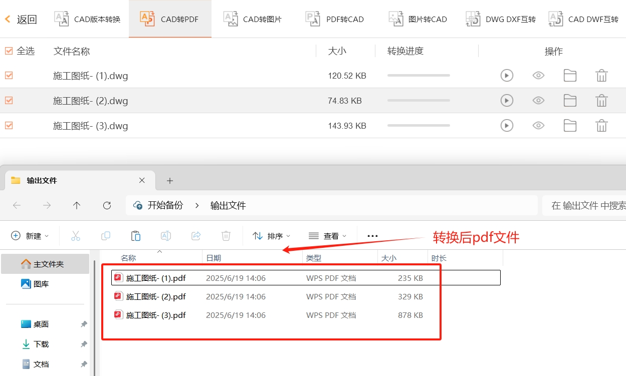The width and height of the screenshot is (626, 376).
Task: Untick the checkbox beside 施工图纸- (2).dwg
Action: click(x=9, y=100)
